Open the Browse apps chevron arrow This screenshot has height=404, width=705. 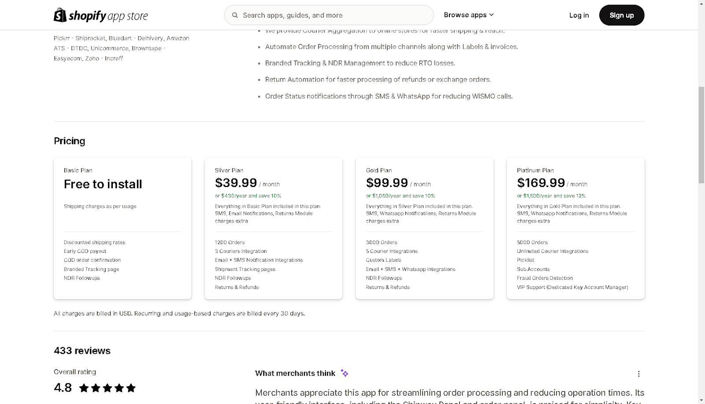(491, 15)
